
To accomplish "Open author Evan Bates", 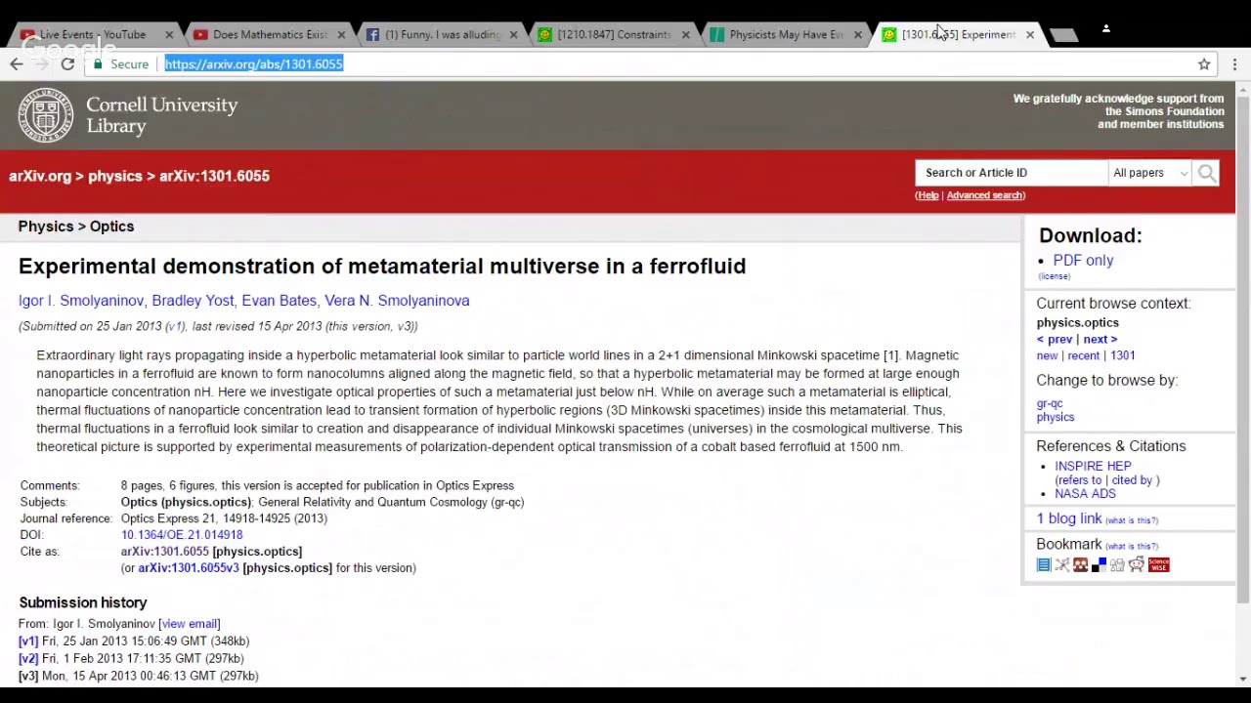I will 280,301.
